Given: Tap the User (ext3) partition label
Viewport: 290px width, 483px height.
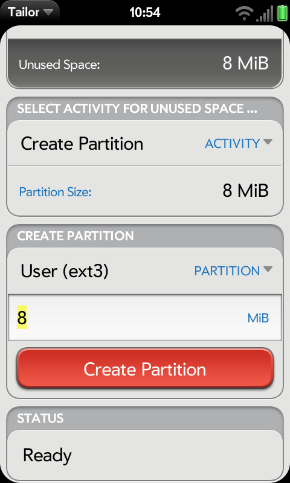Looking at the screenshot, I should pyautogui.click(x=65, y=271).
